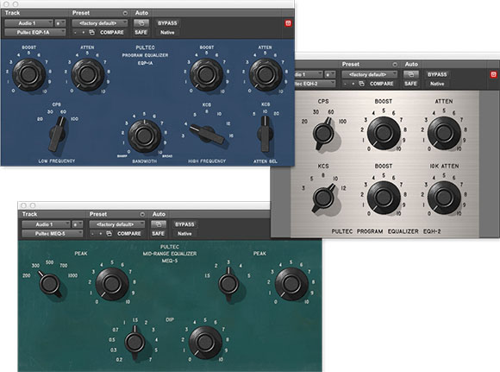Select previous preset minus in MEQ-5 window
The height and width of the screenshot is (372, 500).
pyautogui.click(x=92, y=233)
